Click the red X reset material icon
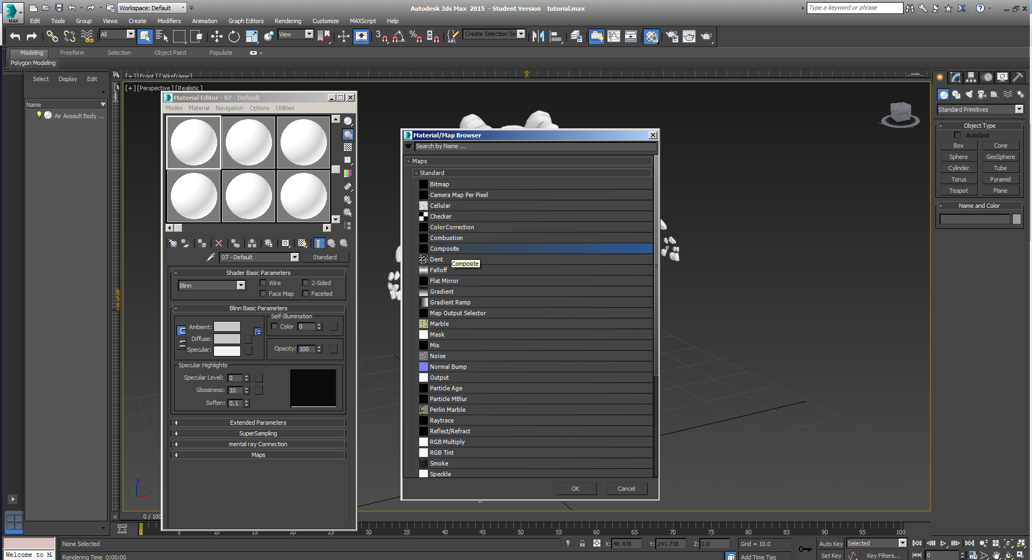 click(219, 243)
